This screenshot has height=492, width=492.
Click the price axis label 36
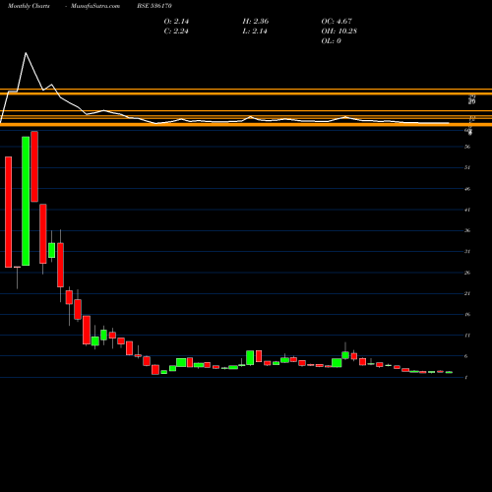[x=467, y=230]
